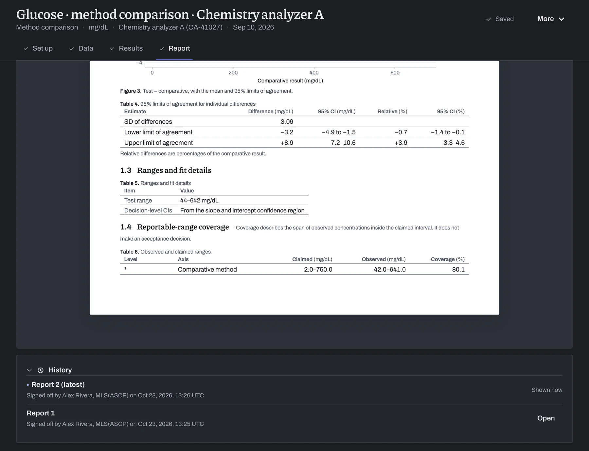Screen dimensions: 589x451
Task: Click the −4.9 to −1.5 confidence interval
Action: pos(339,132)
